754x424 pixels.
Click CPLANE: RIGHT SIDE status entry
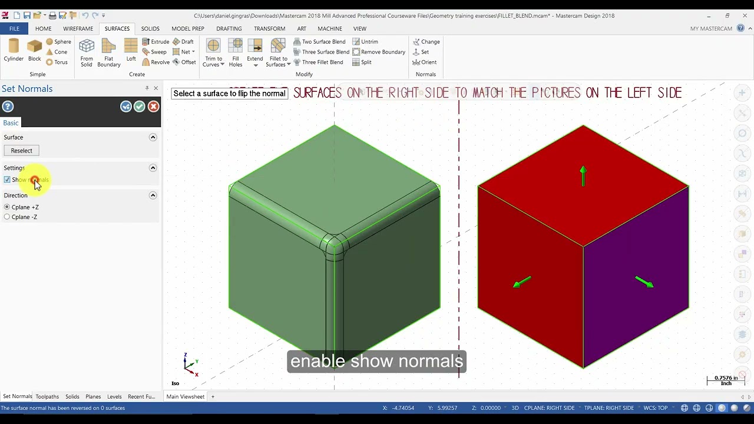[x=549, y=408]
